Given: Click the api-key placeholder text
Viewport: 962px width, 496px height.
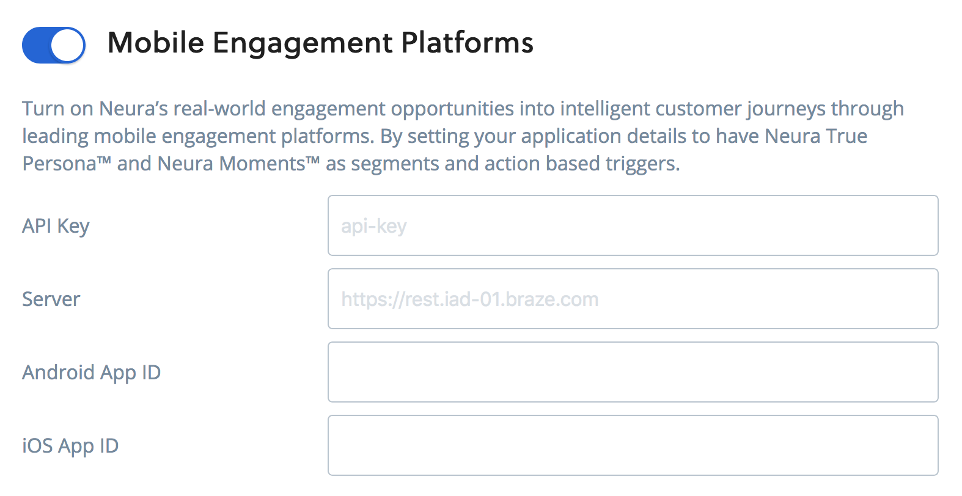Looking at the screenshot, I should coord(373,227).
